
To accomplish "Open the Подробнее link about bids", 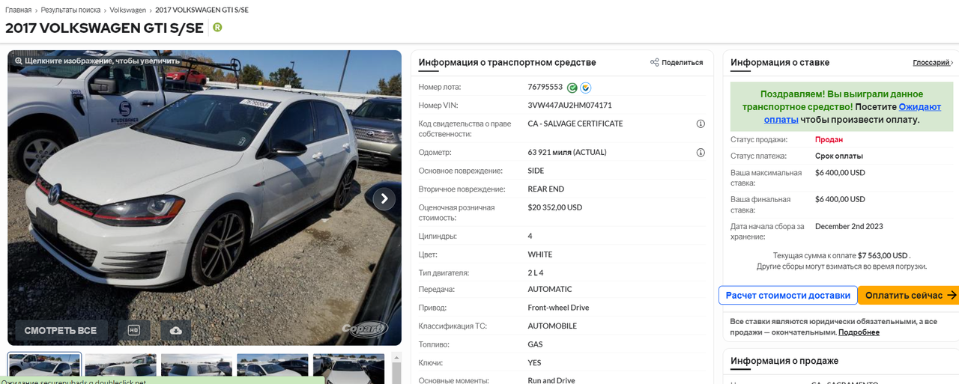I will tap(859, 332).
